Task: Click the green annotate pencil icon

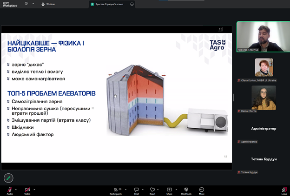Action: coord(8,178)
